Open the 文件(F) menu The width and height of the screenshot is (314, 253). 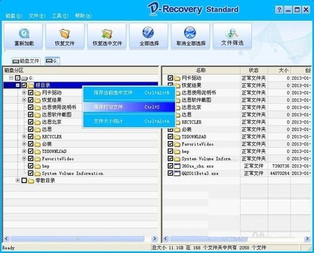point(37,16)
